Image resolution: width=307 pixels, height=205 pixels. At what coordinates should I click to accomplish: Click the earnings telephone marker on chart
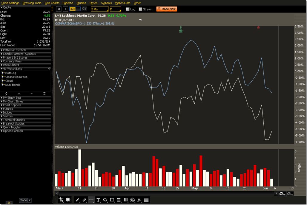pyautogui.click(x=181, y=31)
